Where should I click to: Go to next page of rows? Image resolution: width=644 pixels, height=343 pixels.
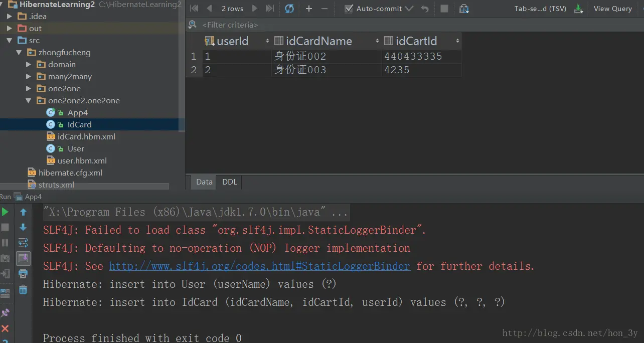coord(255,9)
